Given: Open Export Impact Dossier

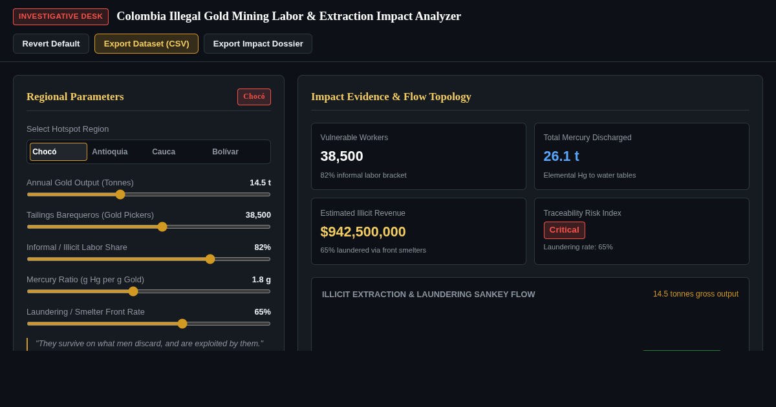Looking at the screenshot, I should pyautogui.click(x=258, y=44).
